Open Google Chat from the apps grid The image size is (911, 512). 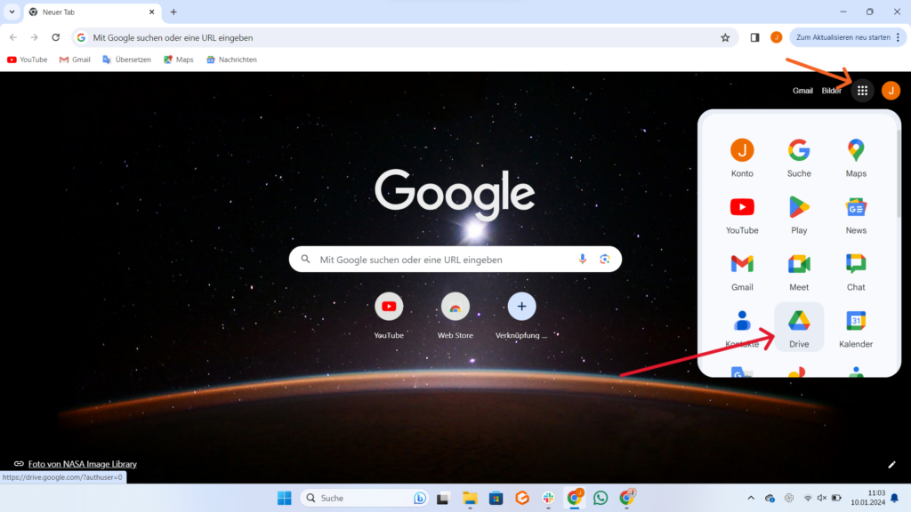[856, 270]
